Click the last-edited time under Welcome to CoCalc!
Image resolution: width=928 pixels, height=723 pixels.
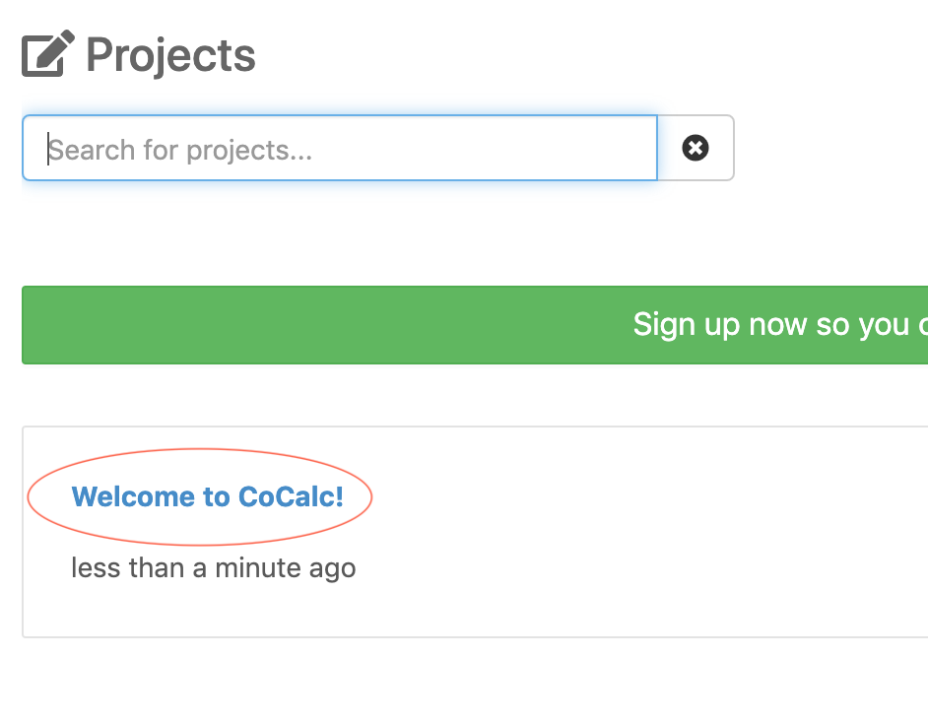213,568
